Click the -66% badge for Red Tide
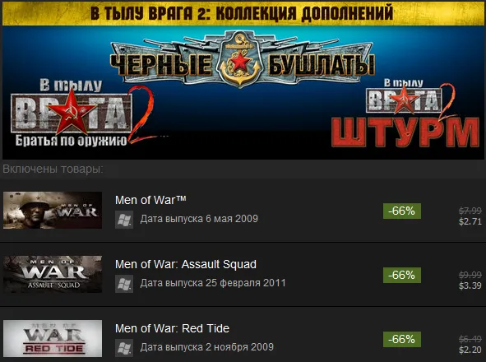Image resolution: width=486 pixels, height=362 pixels. click(402, 339)
